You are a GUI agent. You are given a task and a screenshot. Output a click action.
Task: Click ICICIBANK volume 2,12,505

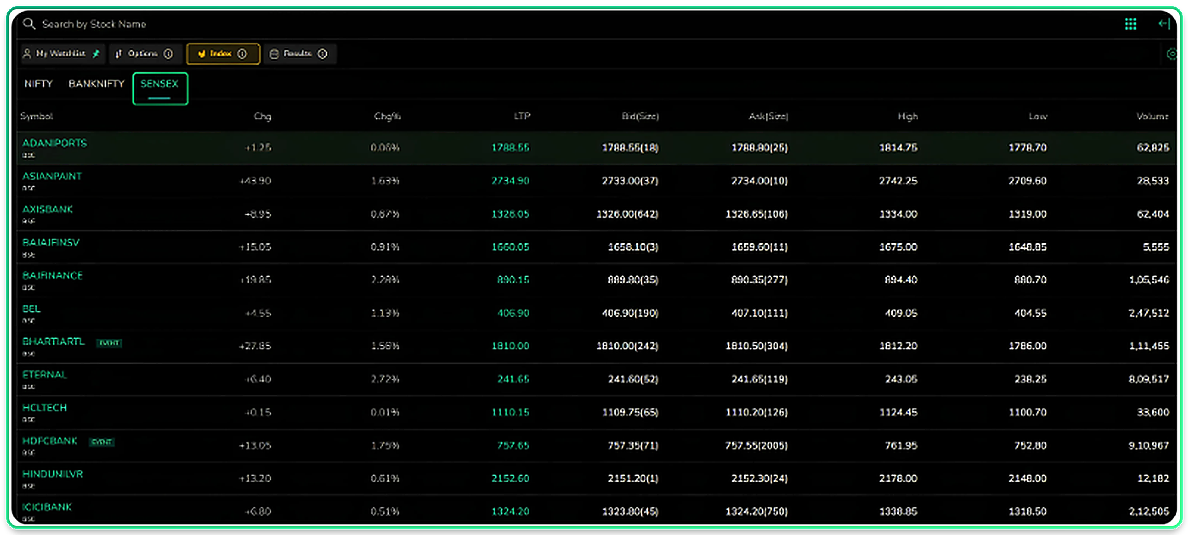[x=1148, y=511]
